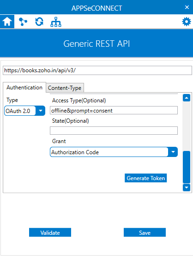Click the Type label
193x257 pixels.
coord(12,100)
